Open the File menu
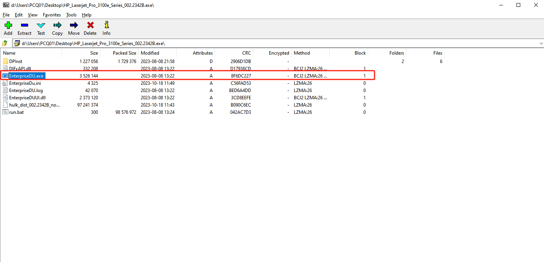Viewport: 544px width, 262px height. (x=6, y=15)
